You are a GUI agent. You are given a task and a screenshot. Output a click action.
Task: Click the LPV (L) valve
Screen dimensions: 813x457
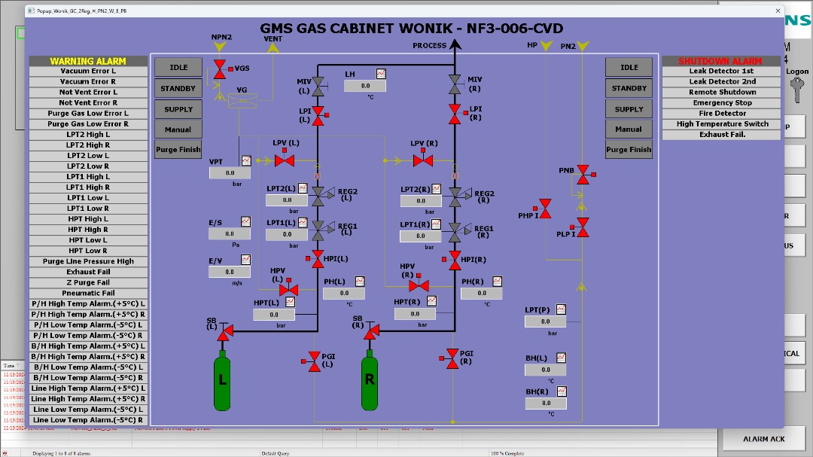tap(284, 159)
